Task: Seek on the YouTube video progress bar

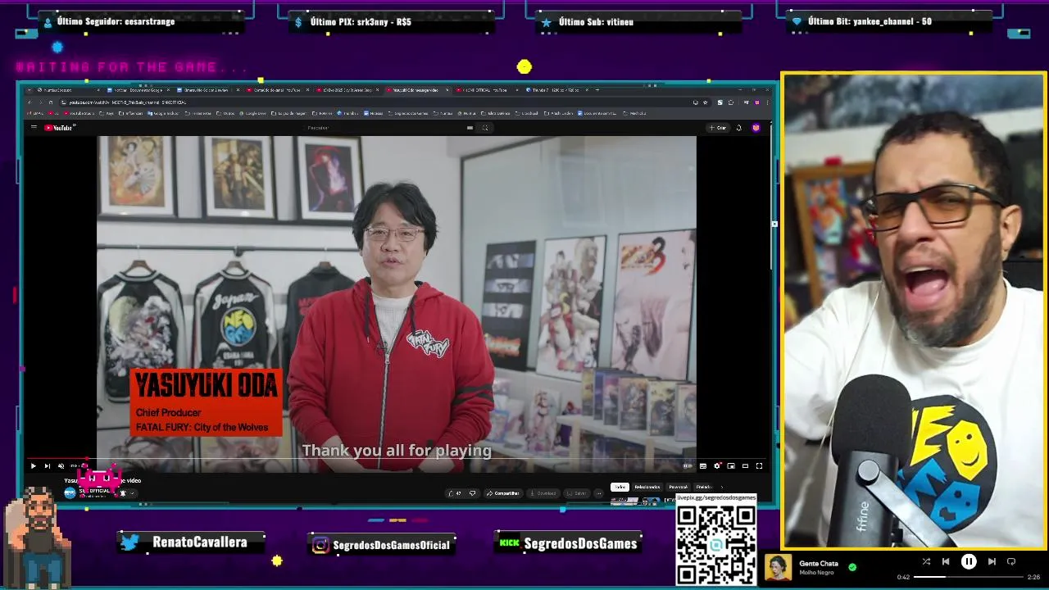Action: 396,460
